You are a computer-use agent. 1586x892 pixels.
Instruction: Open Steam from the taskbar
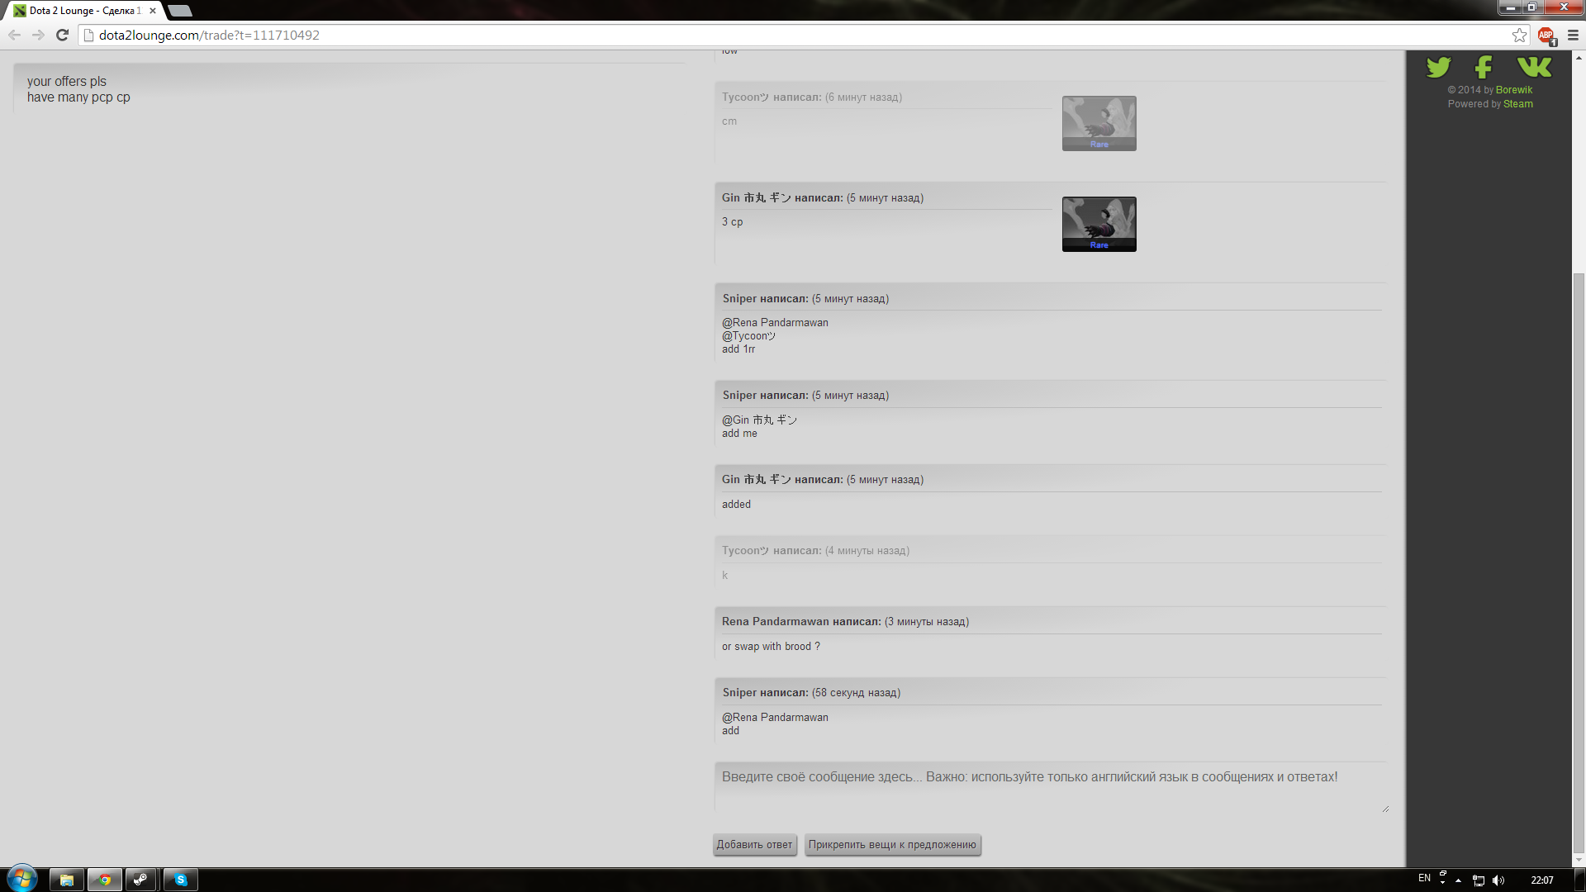pos(141,880)
